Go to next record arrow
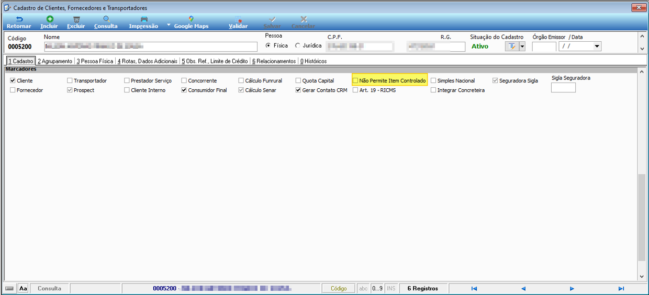Image resolution: width=649 pixels, height=295 pixels. pyautogui.click(x=572, y=288)
